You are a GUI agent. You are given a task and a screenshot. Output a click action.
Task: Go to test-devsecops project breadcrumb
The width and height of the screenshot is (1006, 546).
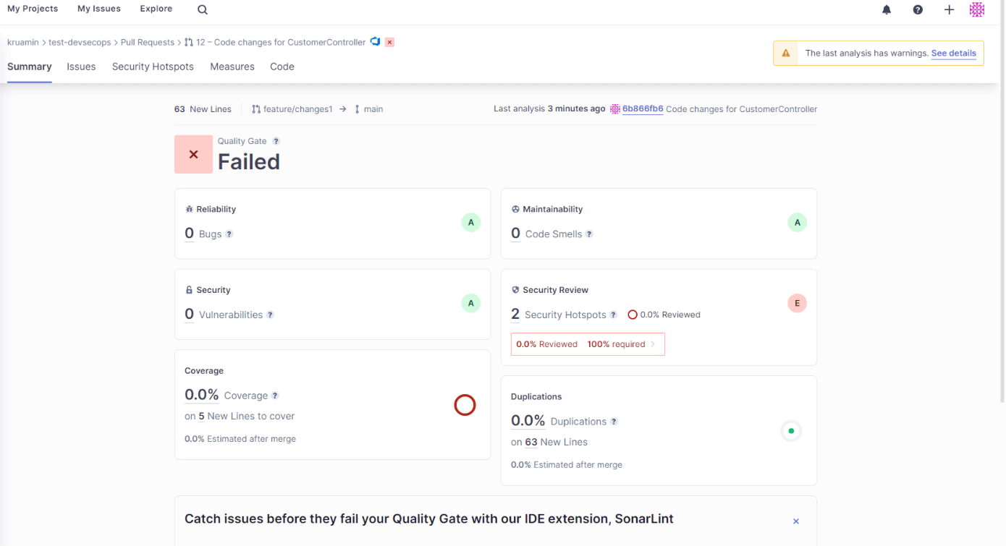[80, 43]
